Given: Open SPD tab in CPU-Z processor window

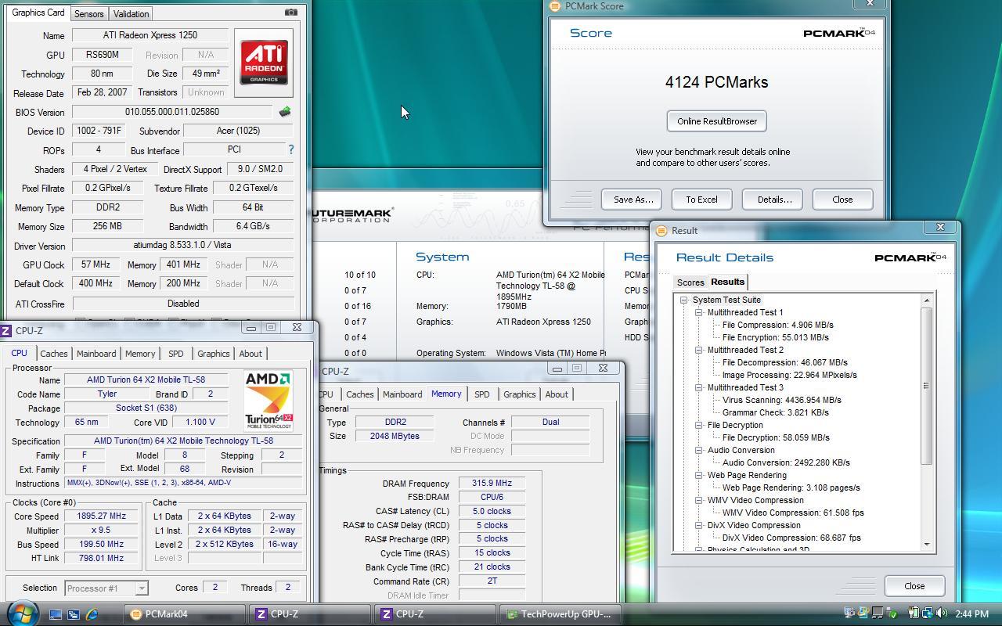Looking at the screenshot, I should (x=175, y=354).
